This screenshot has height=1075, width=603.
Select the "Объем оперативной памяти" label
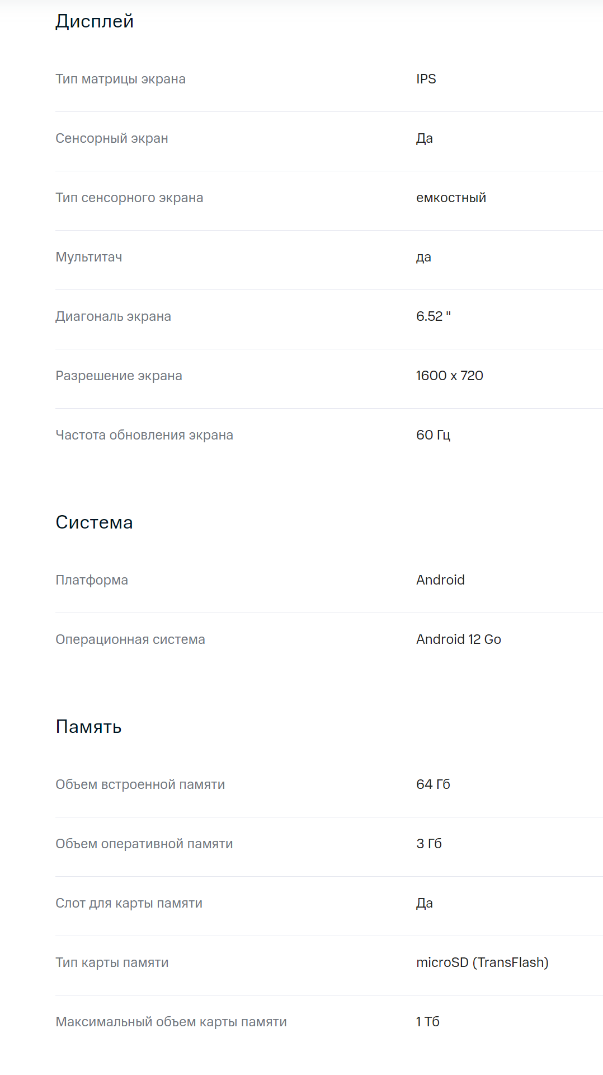click(x=144, y=844)
